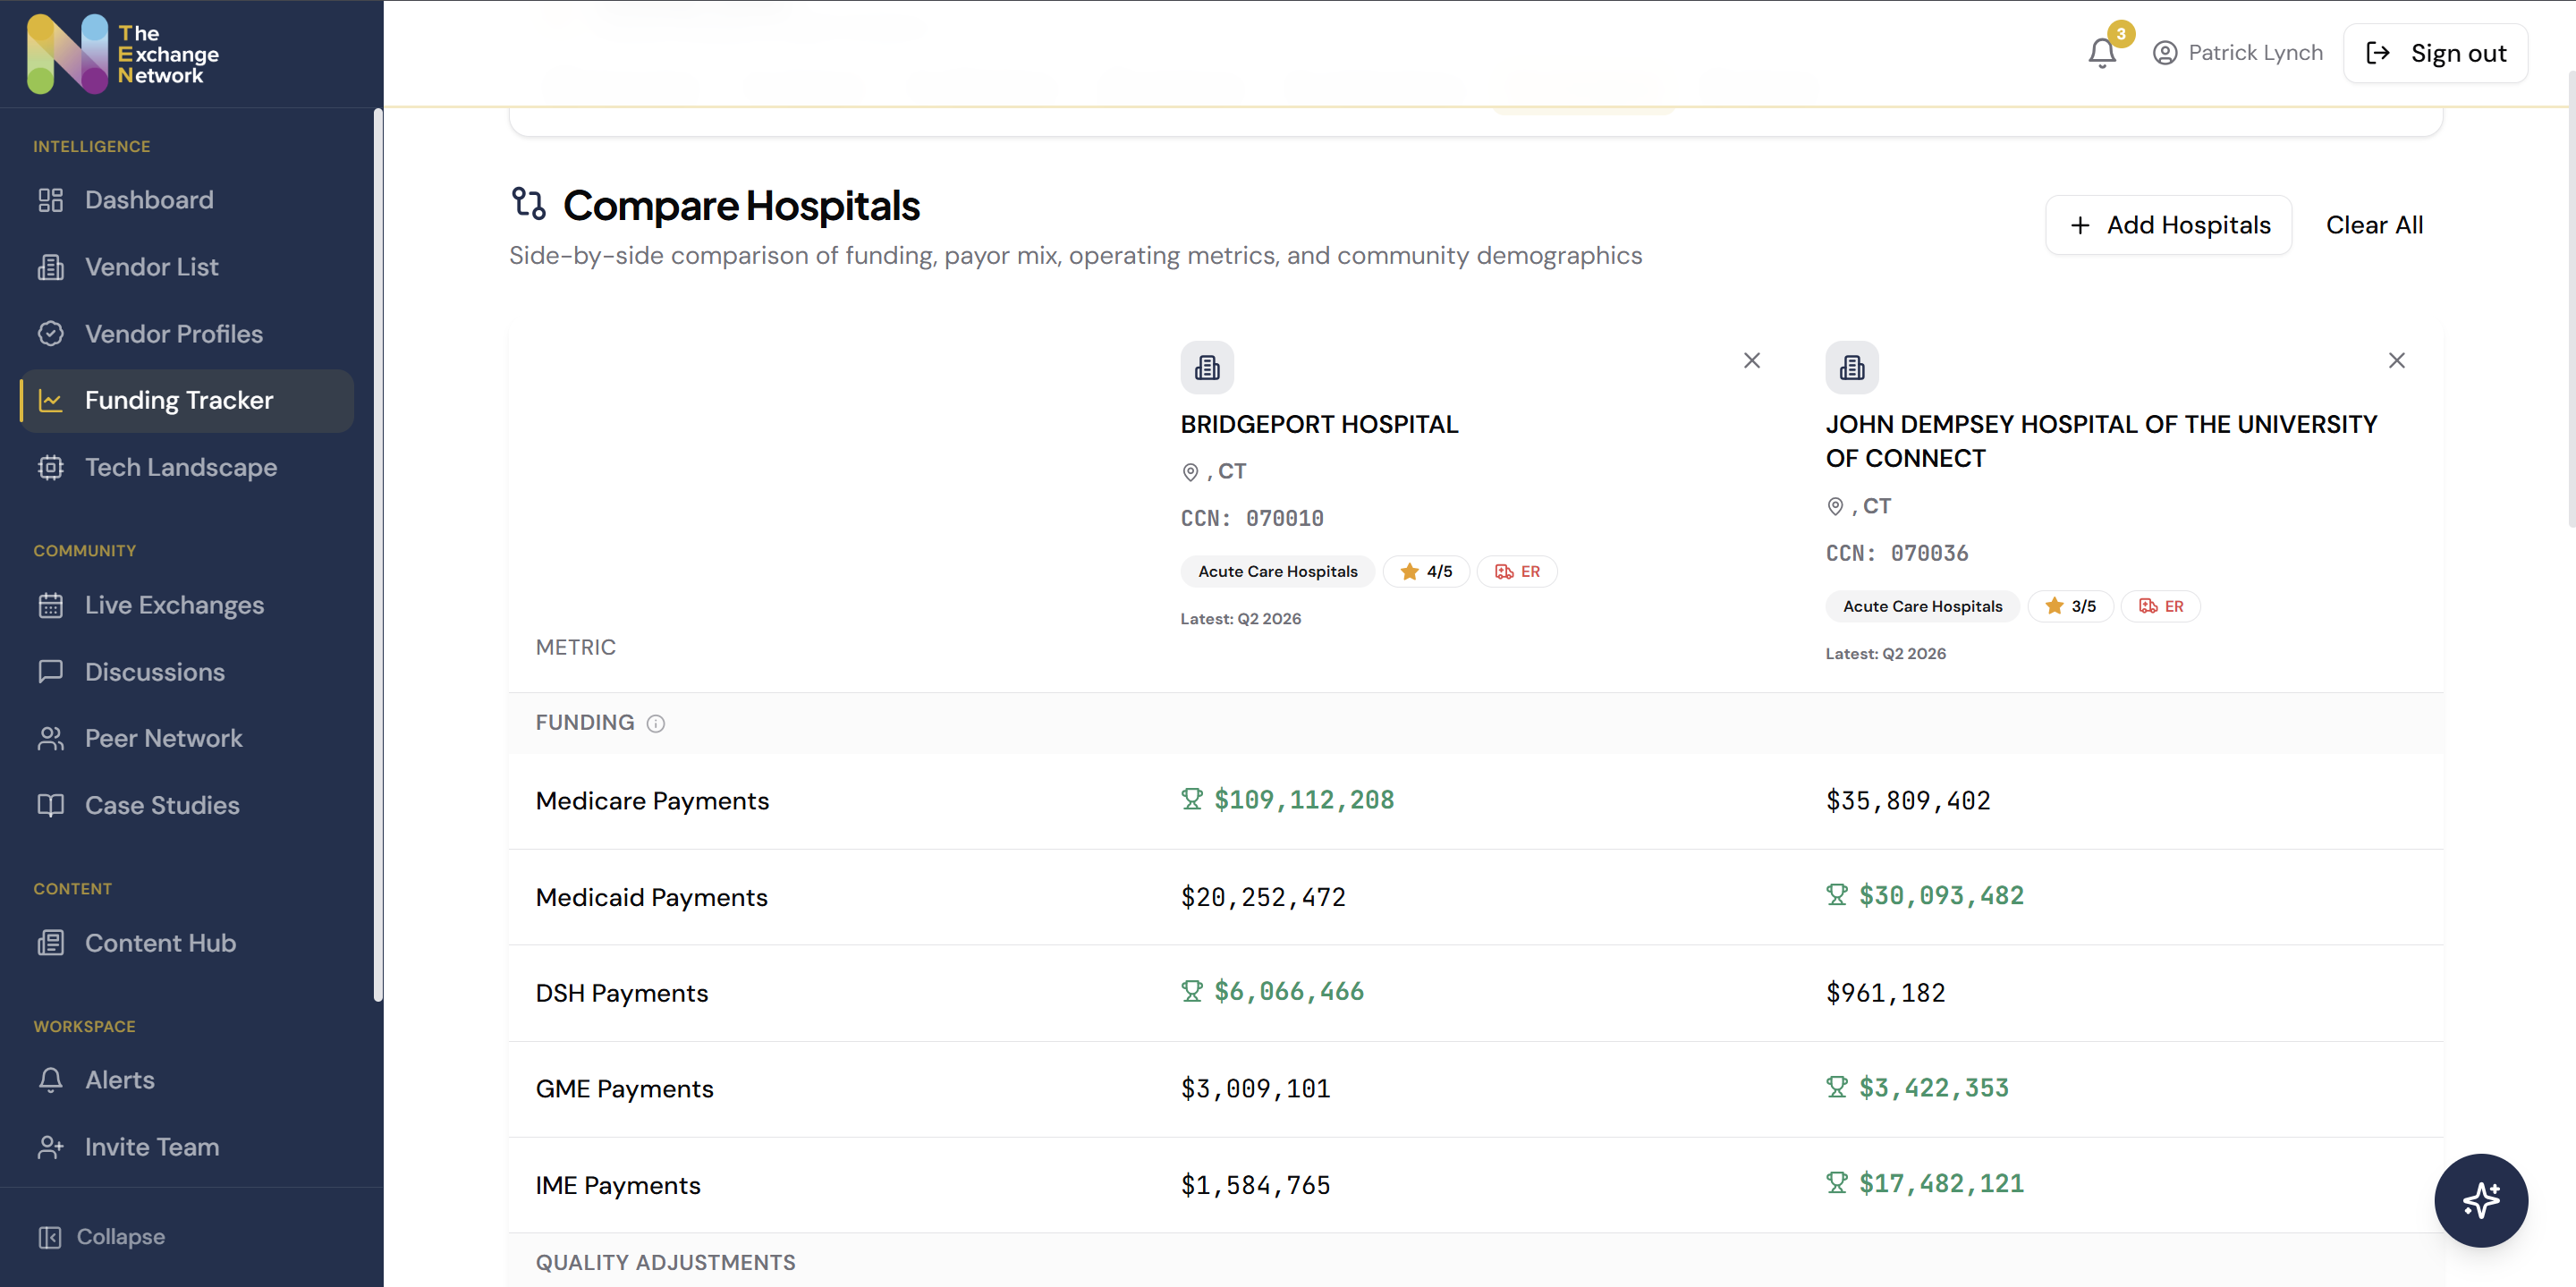Click JOHN DEMPSEY HOSPITAL name
Viewport: 2576px width, 1287px height.
pyautogui.click(x=2101, y=442)
